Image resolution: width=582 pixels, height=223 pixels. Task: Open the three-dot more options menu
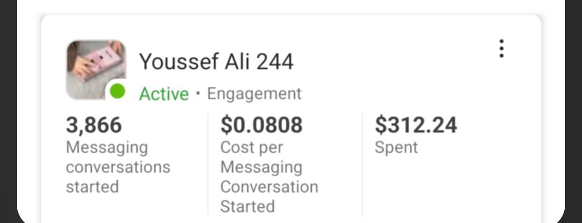tap(501, 49)
